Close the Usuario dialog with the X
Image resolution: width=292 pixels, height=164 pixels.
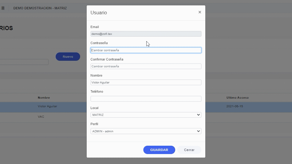coord(200,12)
